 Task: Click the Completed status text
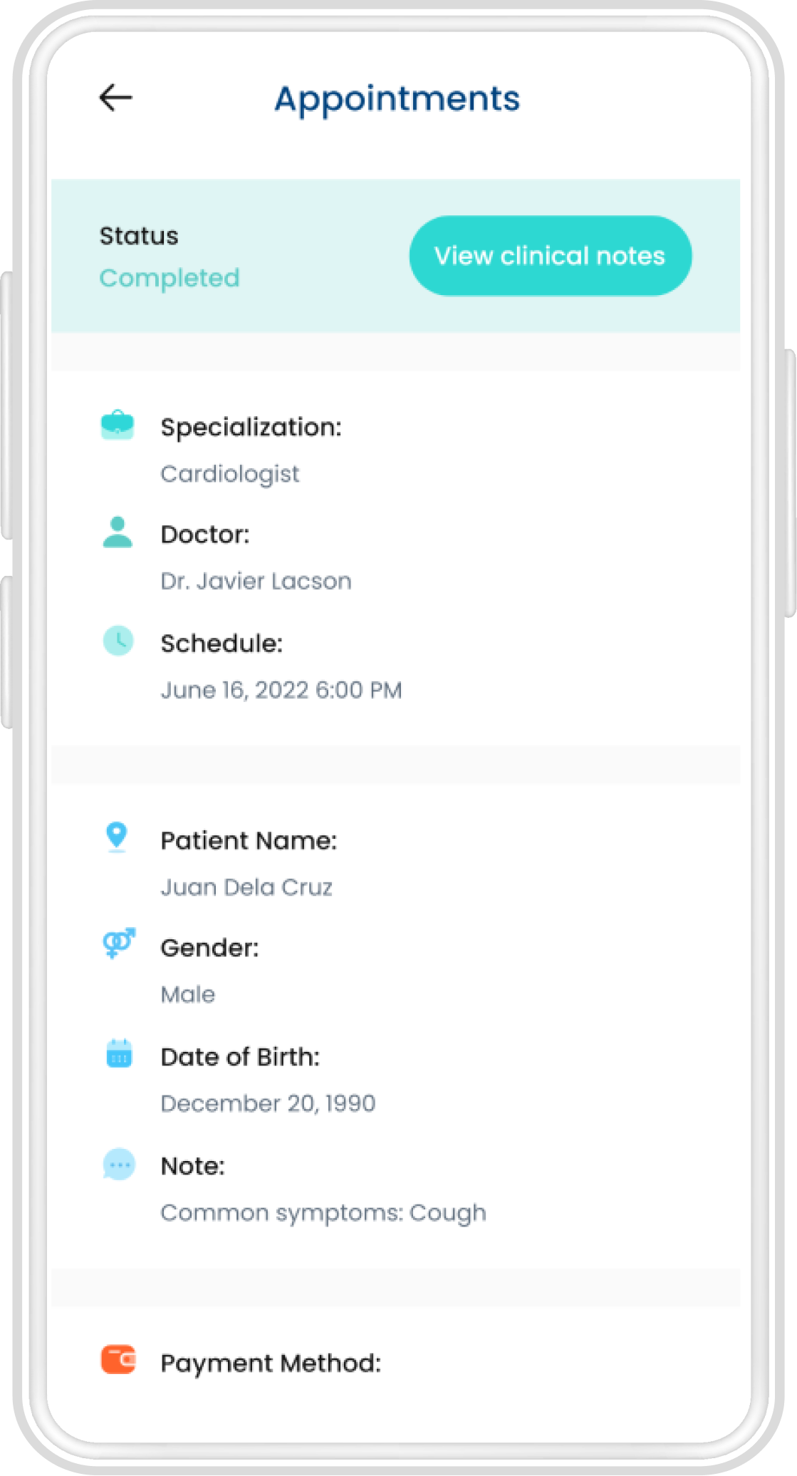(x=170, y=278)
